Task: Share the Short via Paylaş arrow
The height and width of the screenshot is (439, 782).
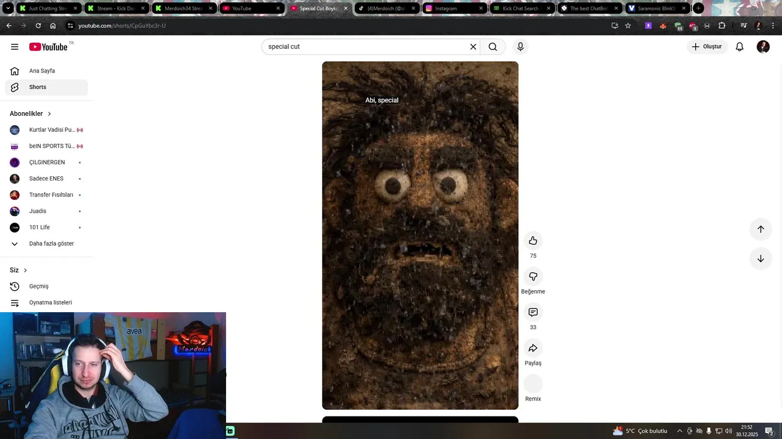Action: (x=533, y=348)
